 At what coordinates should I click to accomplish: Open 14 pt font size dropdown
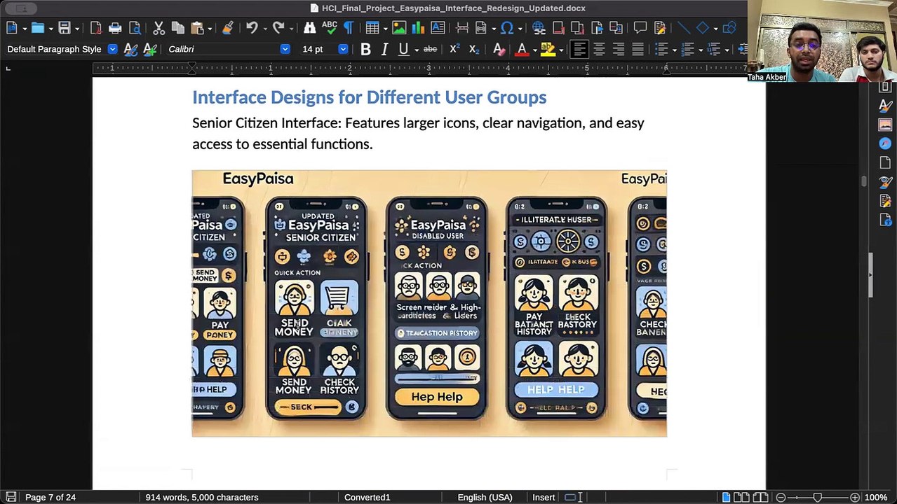click(x=343, y=49)
